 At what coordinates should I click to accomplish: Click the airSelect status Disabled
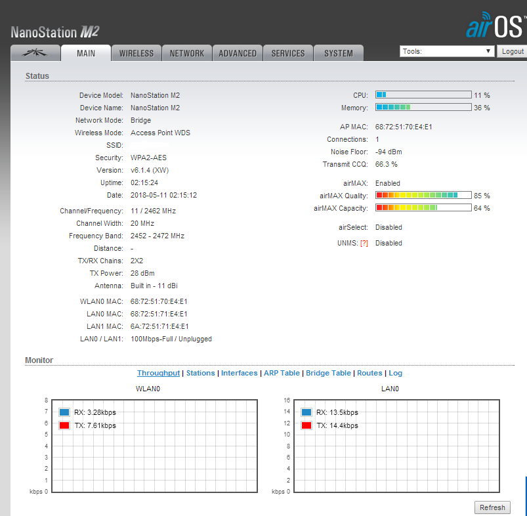coord(389,227)
